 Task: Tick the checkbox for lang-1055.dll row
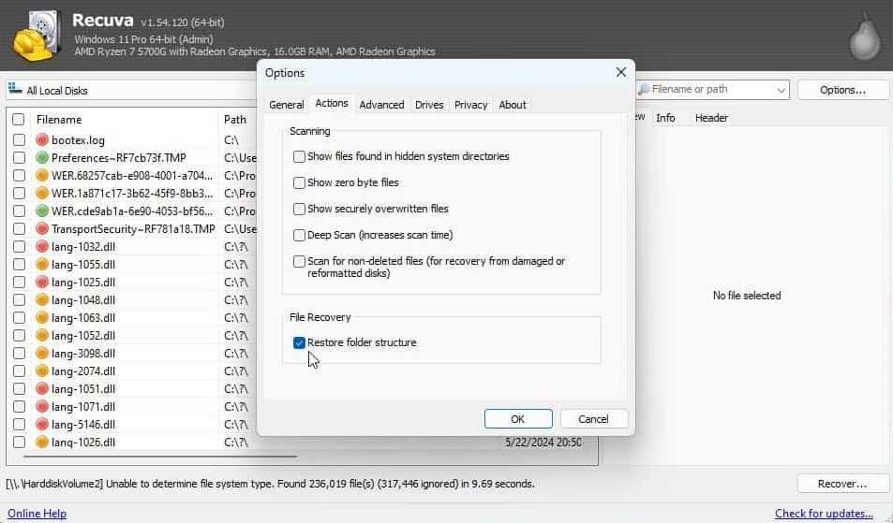(x=19, y=265)
